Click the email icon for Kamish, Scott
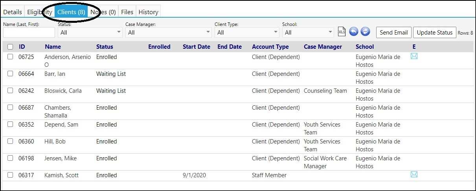Screen dimensions: 476x191 (x=414, y=174)
